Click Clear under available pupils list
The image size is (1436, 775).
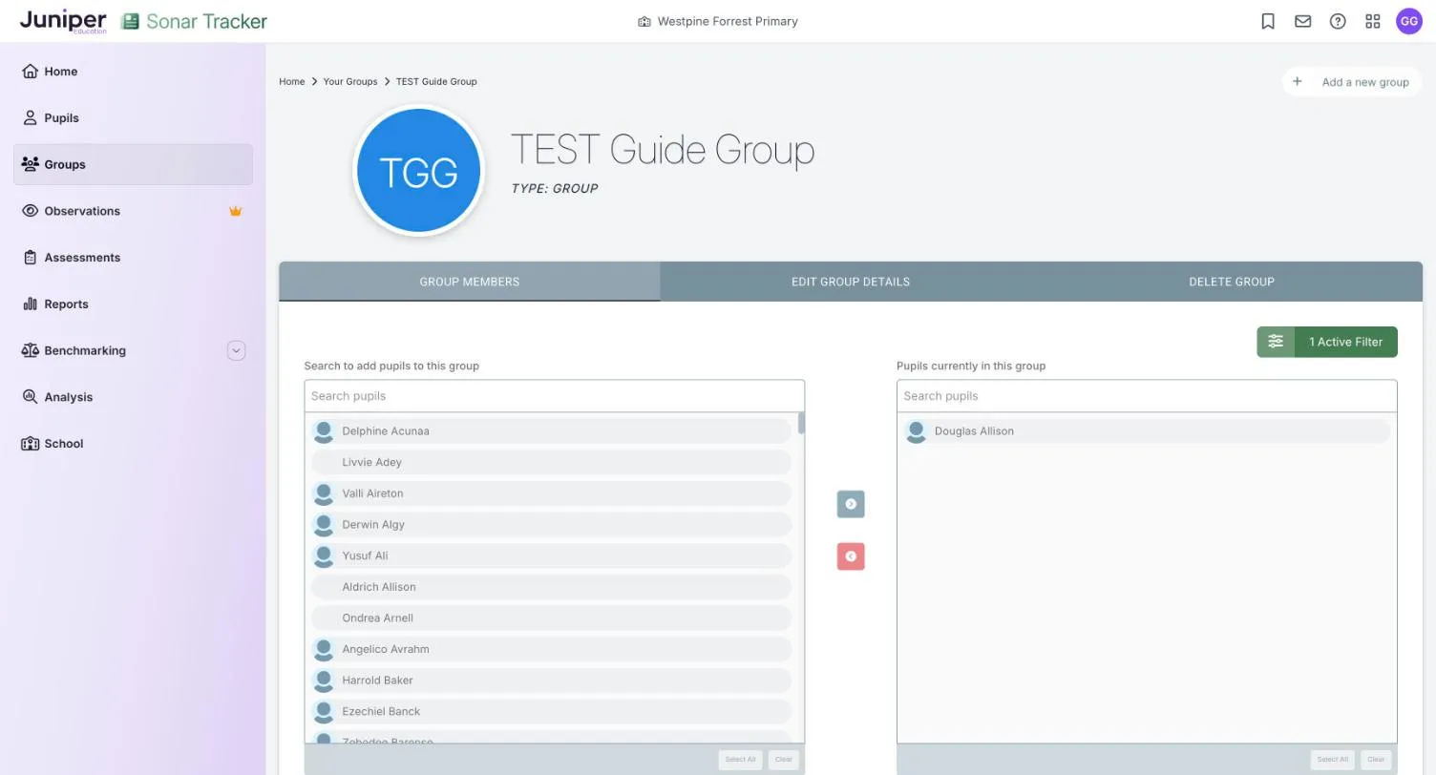click(x=784, y=760)
